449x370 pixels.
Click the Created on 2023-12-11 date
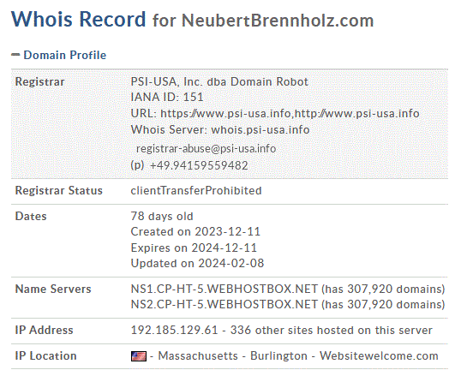pos(195,231)
